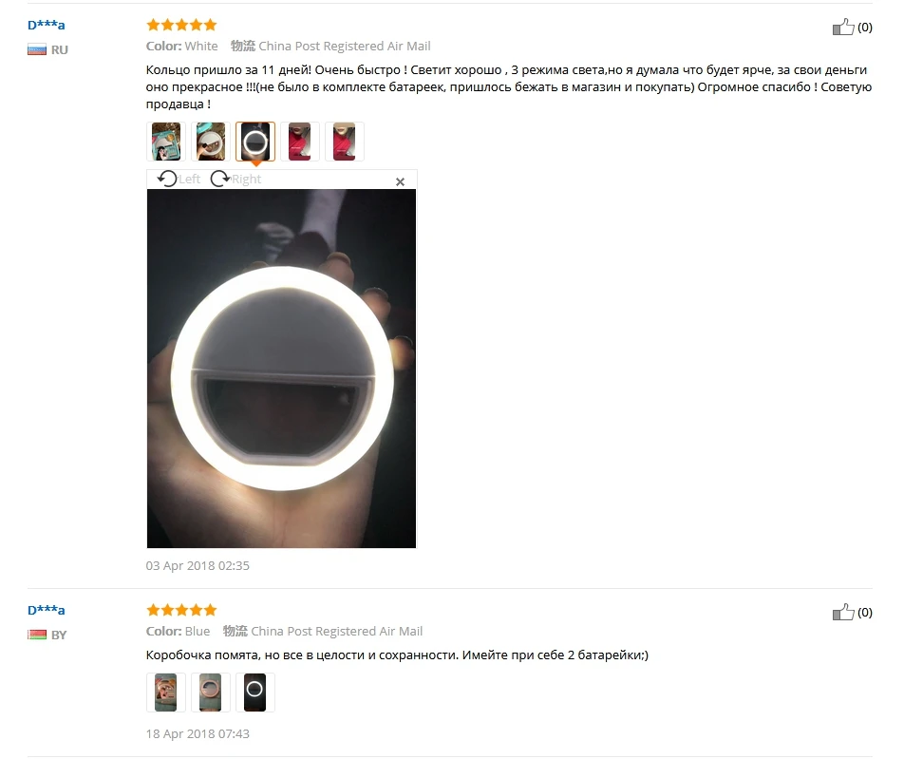904x759 pixels.
Task: Click the second reviewer's name above BY
Action: (x=47, y=610)
